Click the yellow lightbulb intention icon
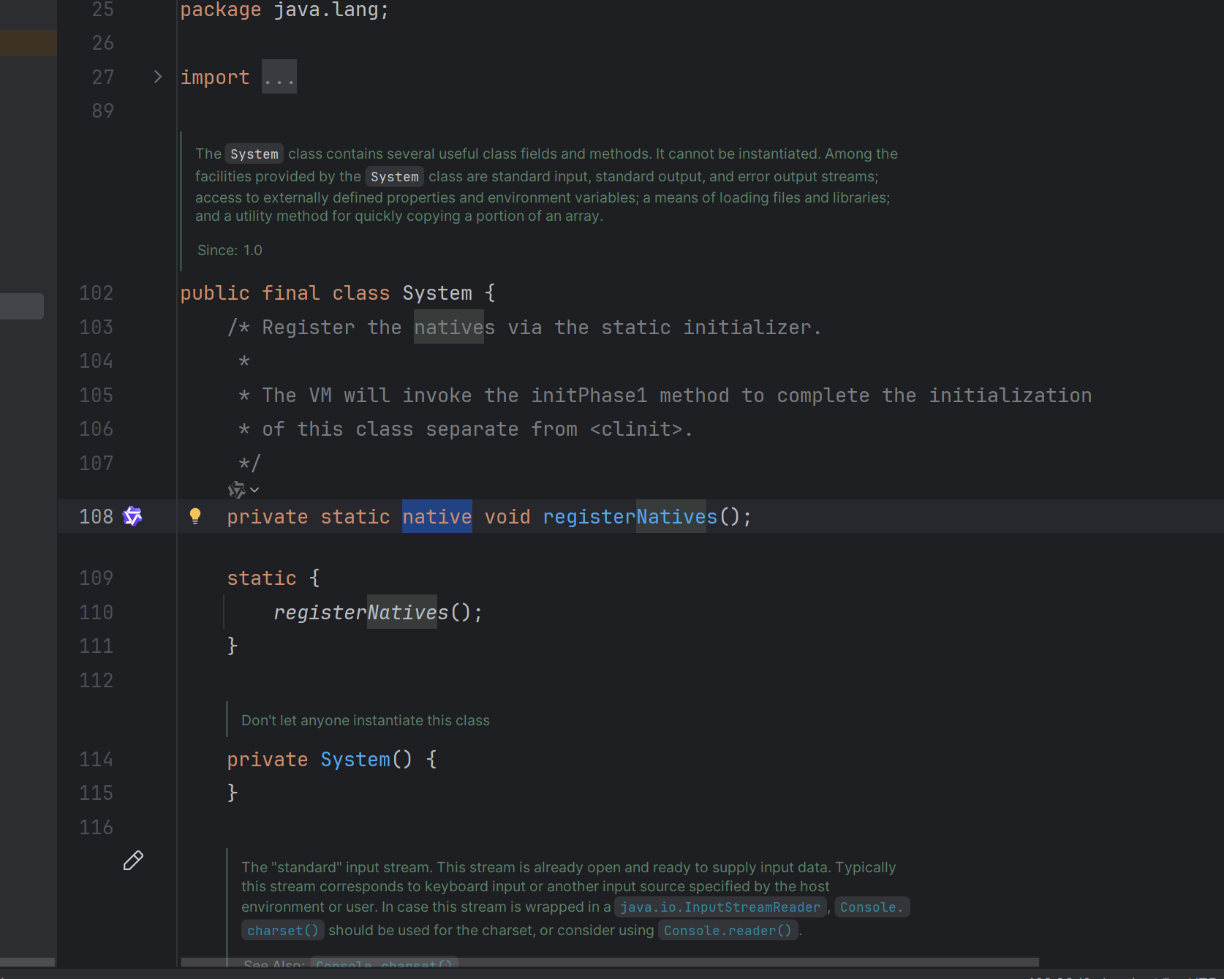Viewport: 1224px width, 979px height. point(195,516)
